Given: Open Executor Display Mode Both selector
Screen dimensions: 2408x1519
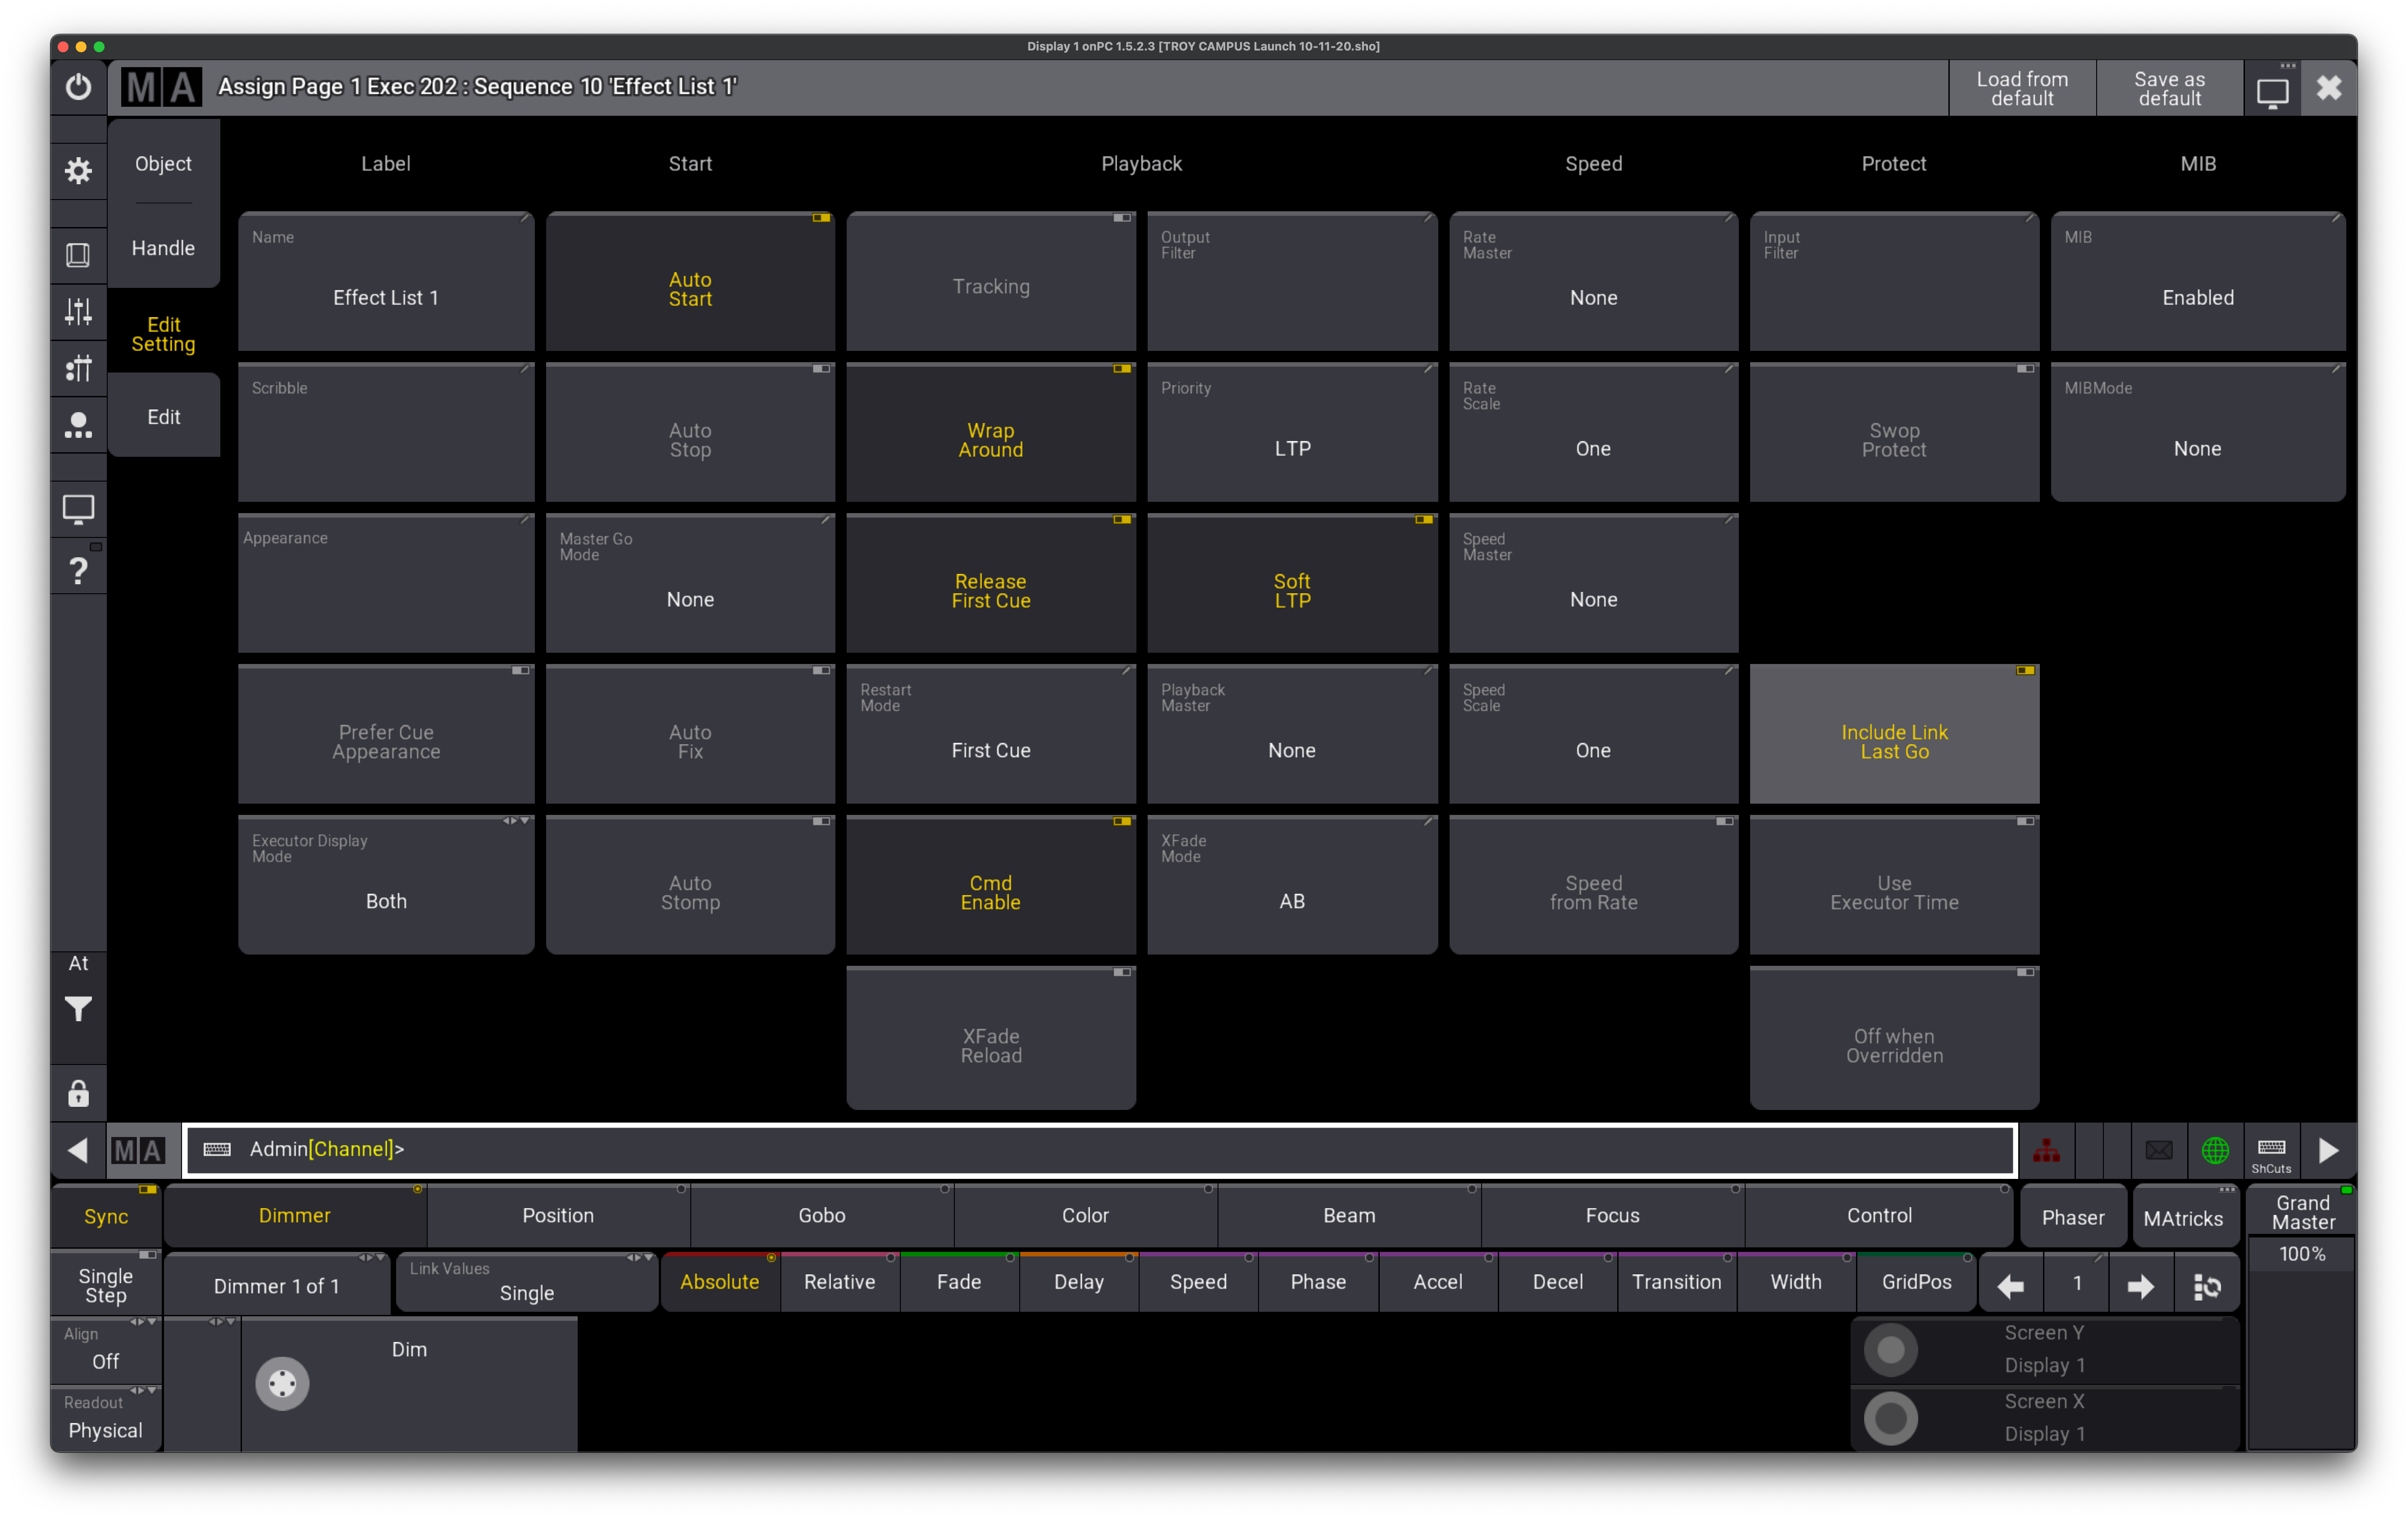Looking at the screenshot, I should coord(386,886).
